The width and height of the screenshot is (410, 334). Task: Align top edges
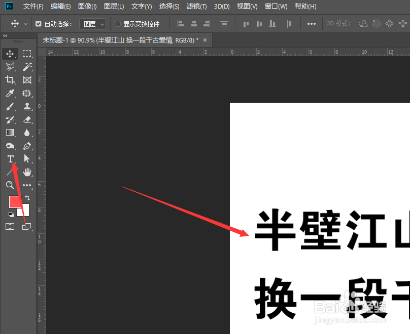246,24
